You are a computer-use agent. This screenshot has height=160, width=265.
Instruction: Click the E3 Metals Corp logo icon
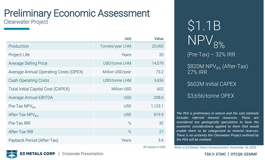(x=12, y=153)
